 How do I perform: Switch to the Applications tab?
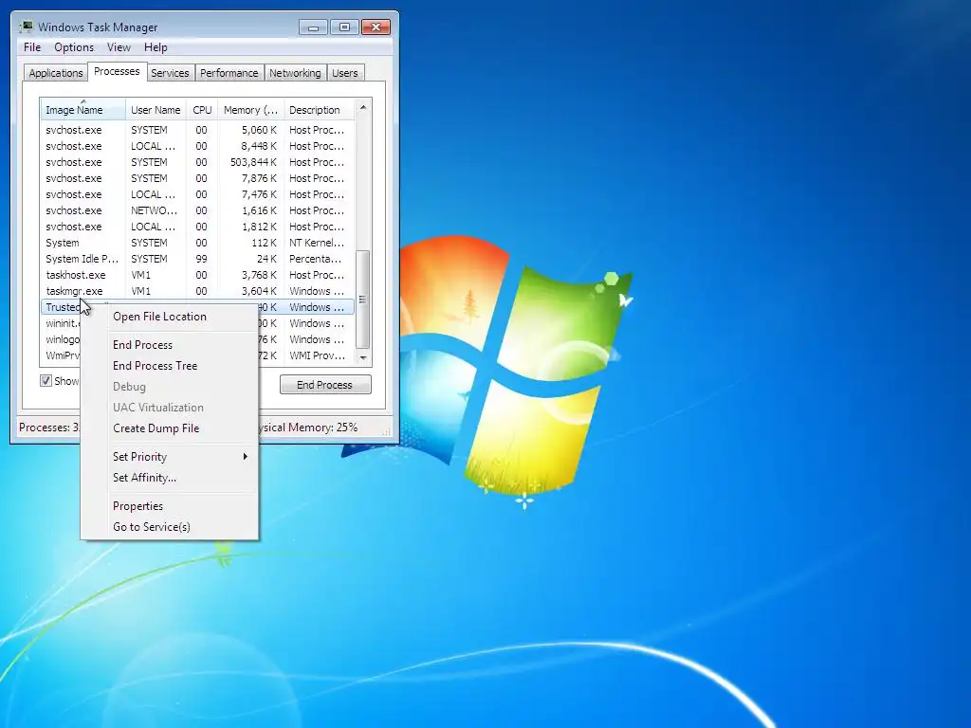[56, 73]
